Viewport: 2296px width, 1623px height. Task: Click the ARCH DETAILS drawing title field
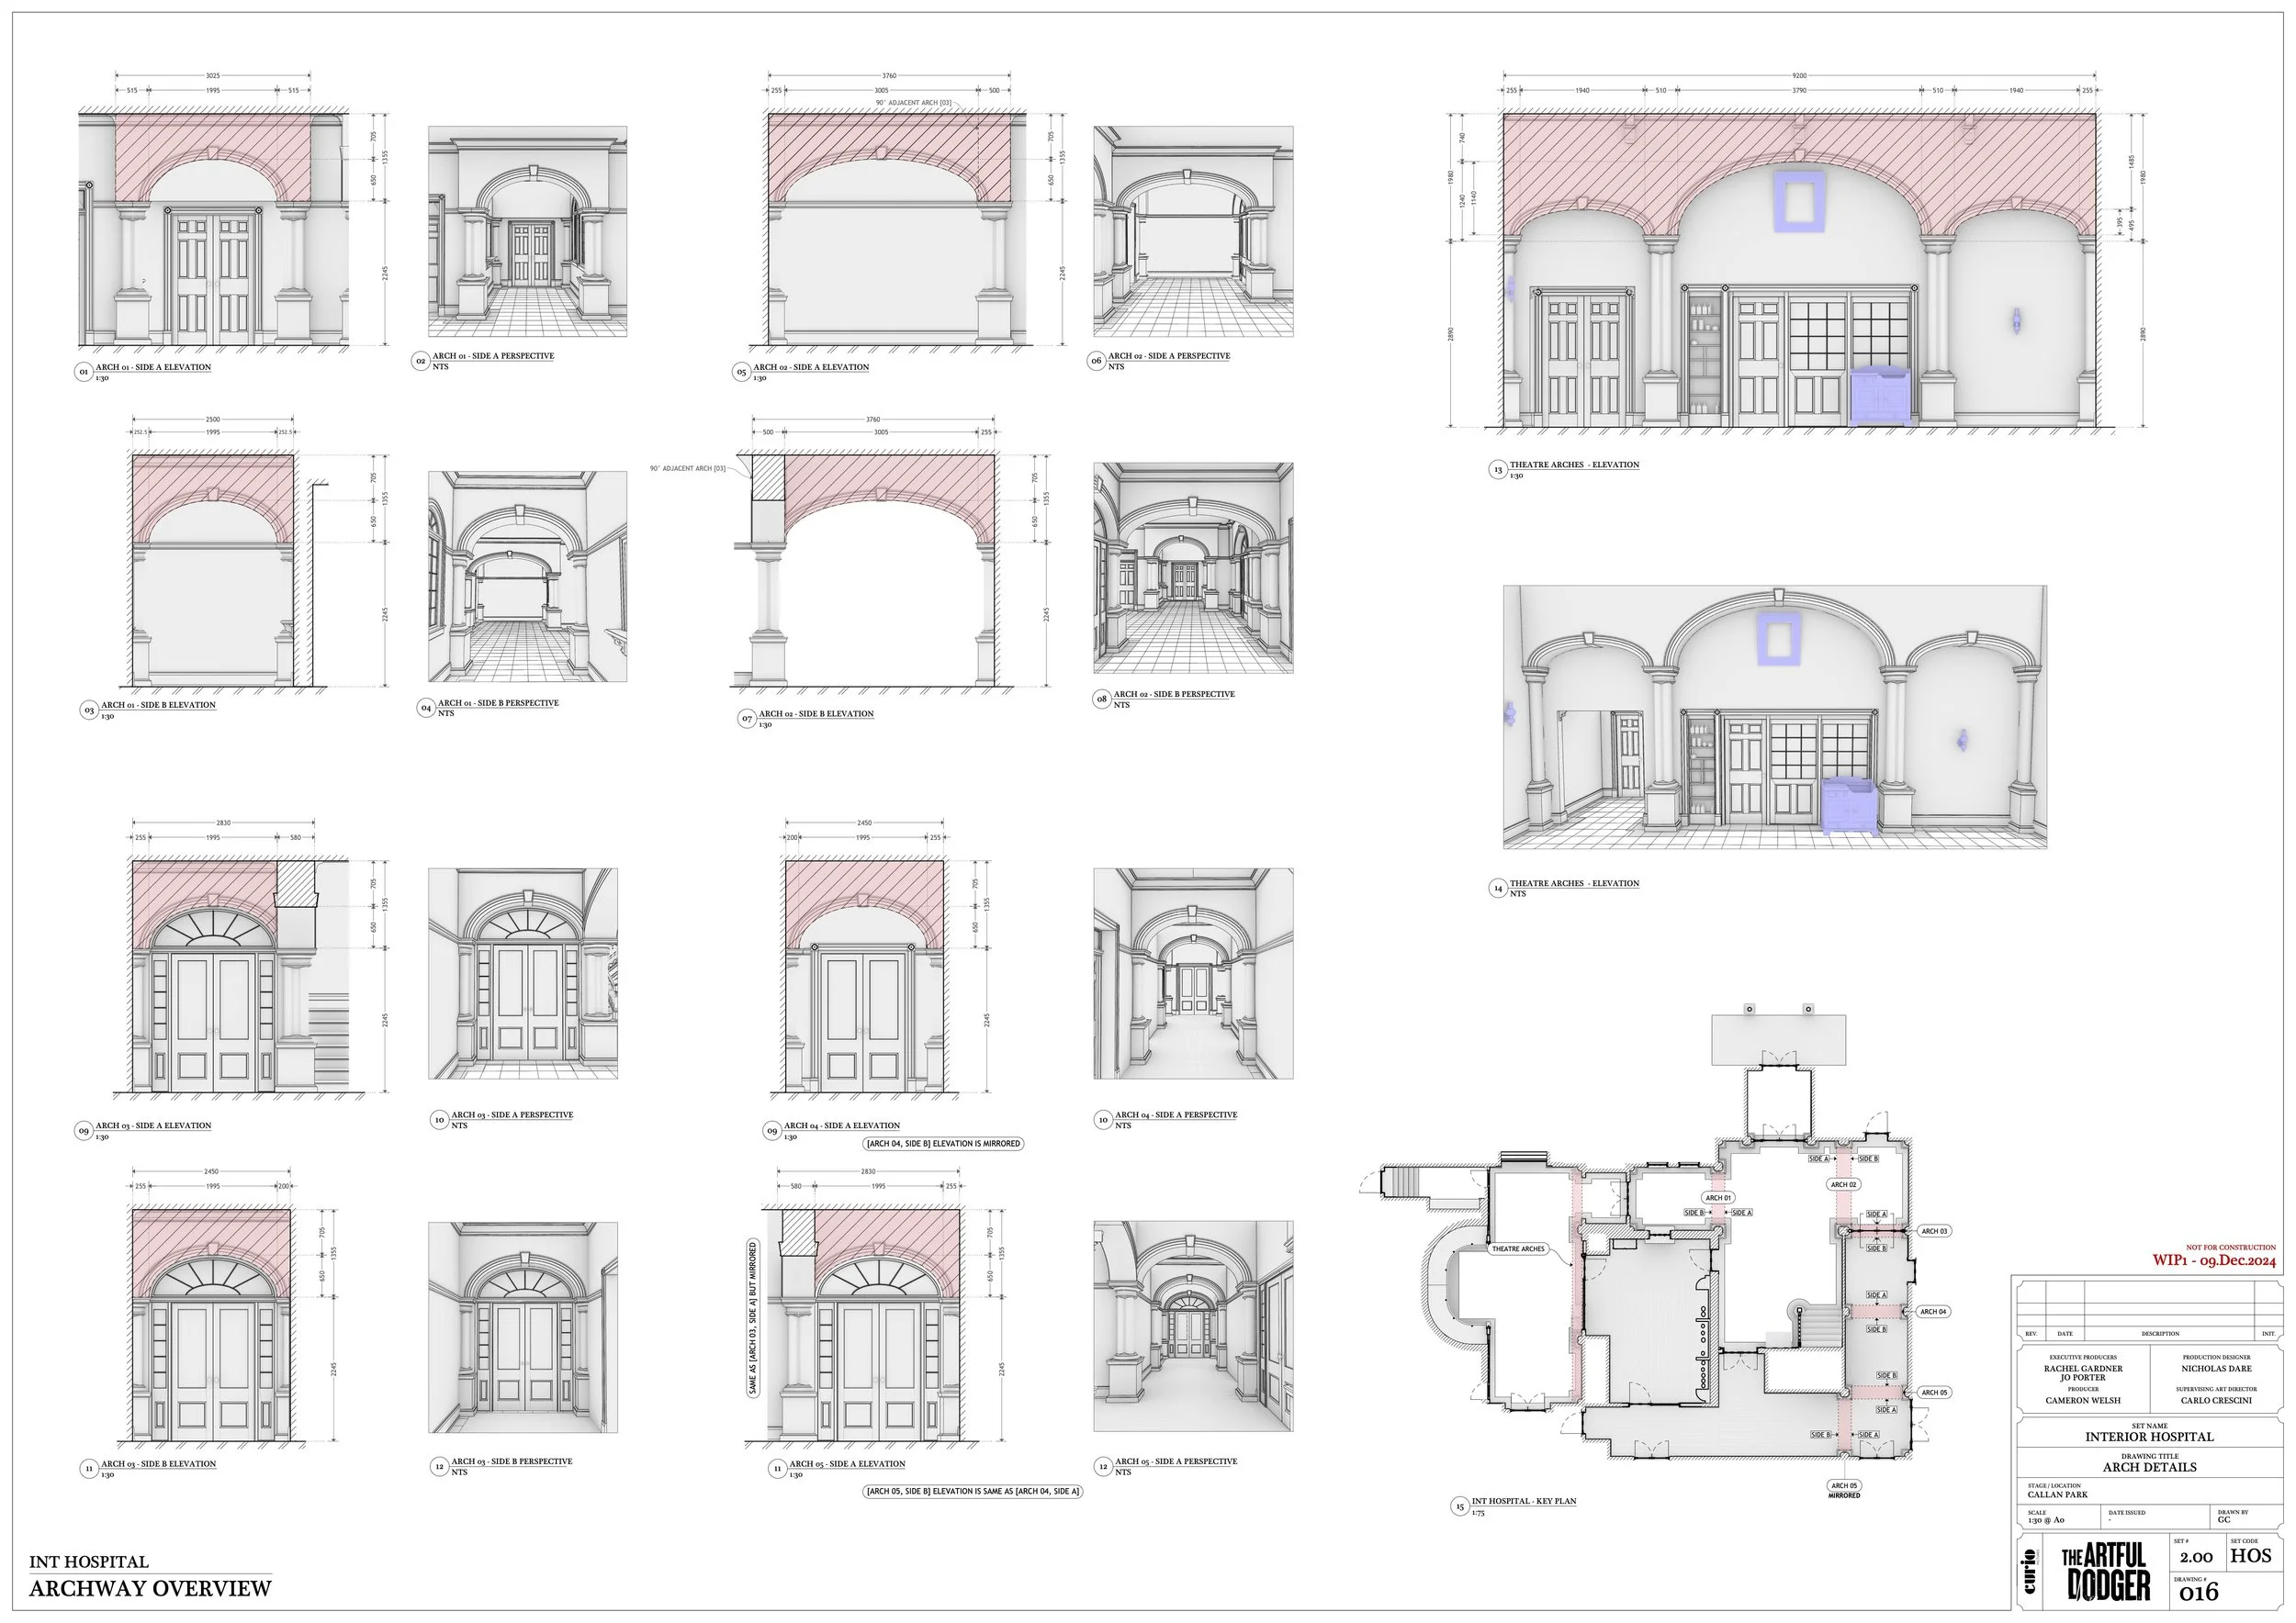2150,1467
